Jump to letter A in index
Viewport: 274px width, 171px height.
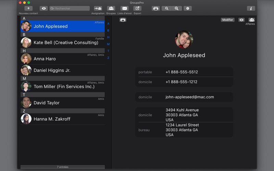point(108,24)
